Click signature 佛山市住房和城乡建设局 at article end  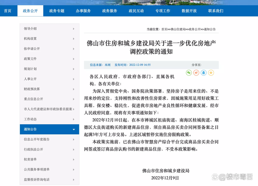(166, 171)
